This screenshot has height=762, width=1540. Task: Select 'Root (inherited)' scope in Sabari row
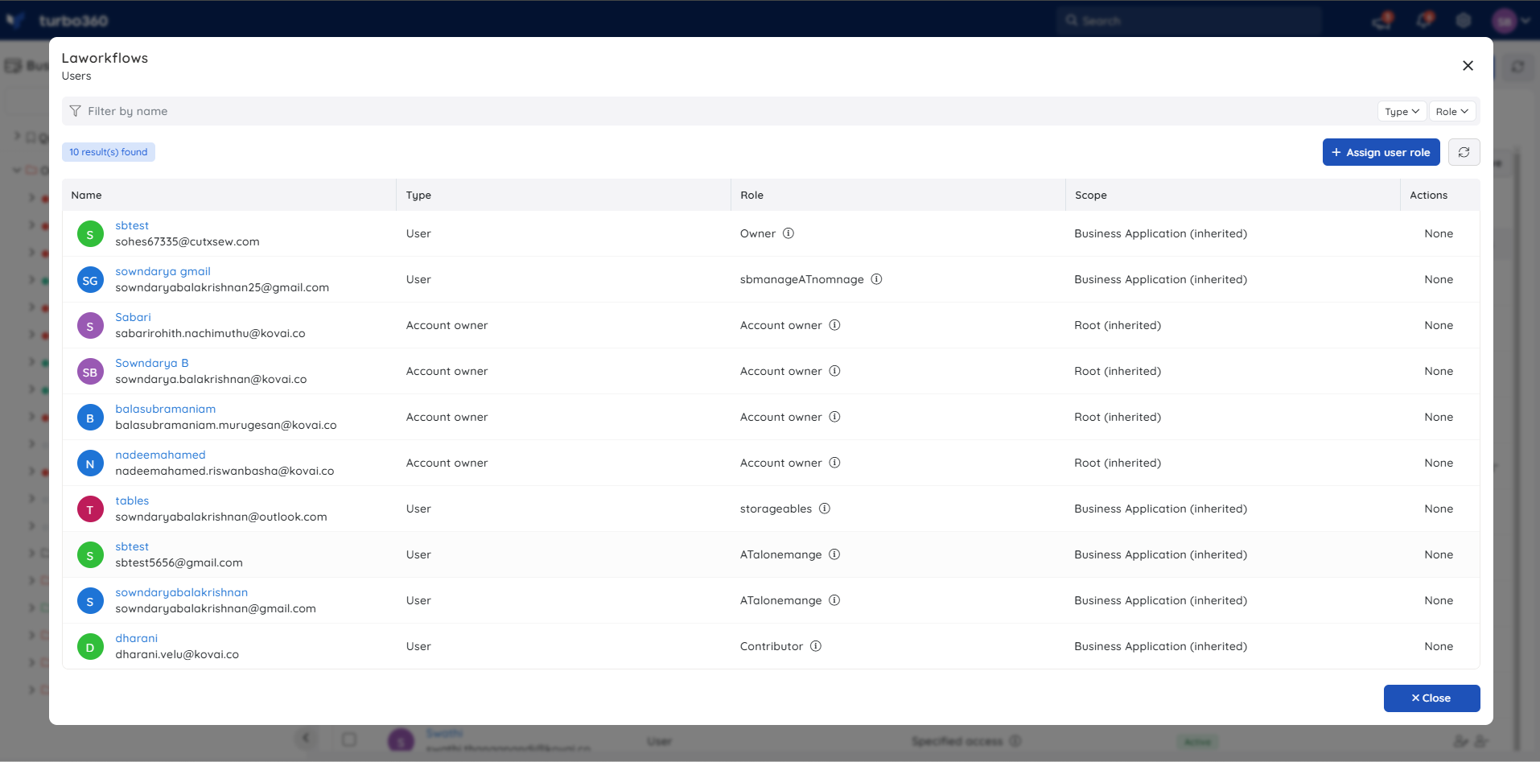(x=1118, y=325)
